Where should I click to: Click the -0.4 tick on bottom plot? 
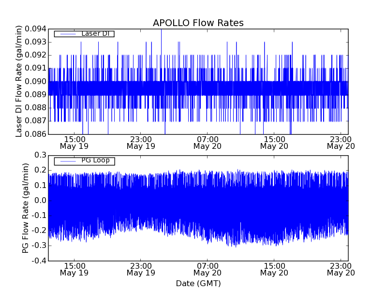pos(38,261)
